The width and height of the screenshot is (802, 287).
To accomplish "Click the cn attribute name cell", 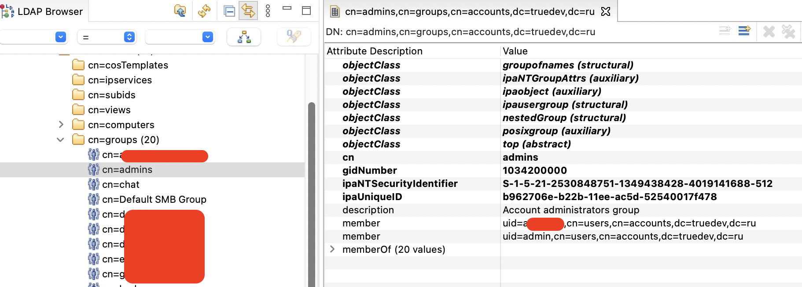I will click(348, 157).
